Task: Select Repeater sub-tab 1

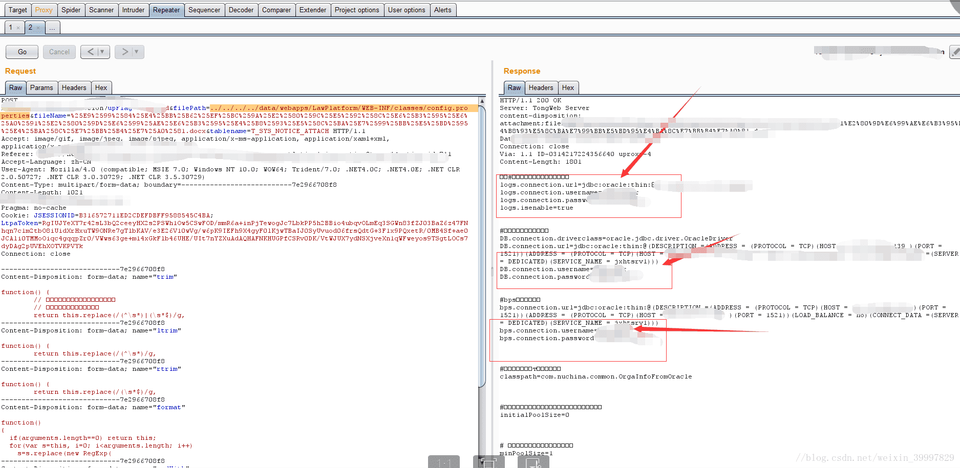Action: [11, 28]
